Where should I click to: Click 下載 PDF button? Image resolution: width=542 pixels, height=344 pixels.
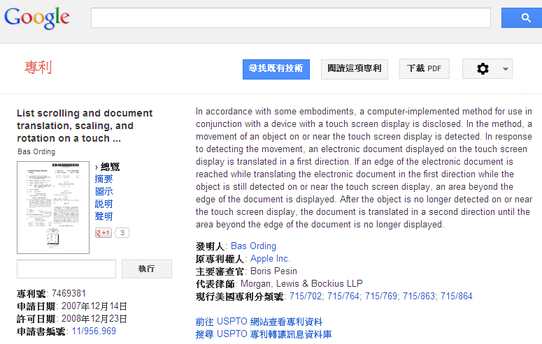pyautogui.click(x=424, y=69)
